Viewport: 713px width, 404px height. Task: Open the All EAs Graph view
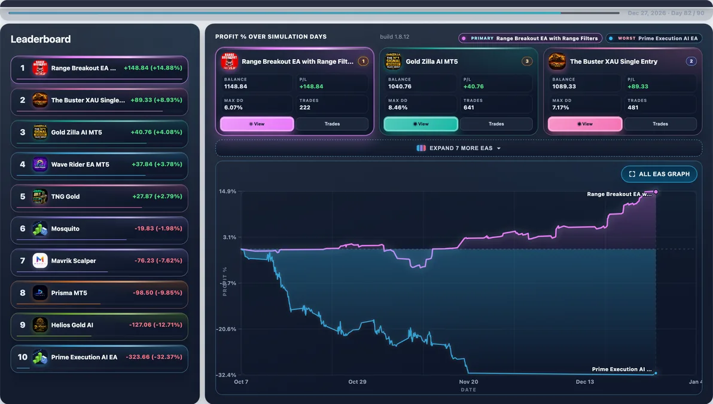click(659, 174)
